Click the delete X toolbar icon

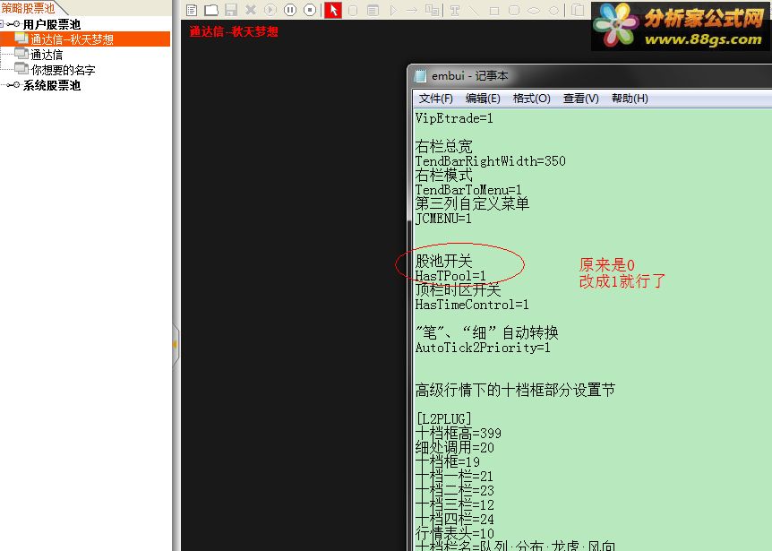(x=251, y=10)
